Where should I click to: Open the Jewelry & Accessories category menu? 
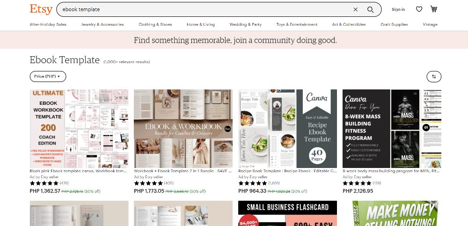tap(102, 24)
